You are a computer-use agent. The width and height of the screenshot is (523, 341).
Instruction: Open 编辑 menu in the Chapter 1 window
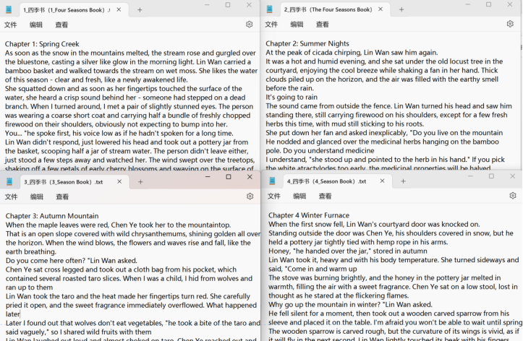36,25
